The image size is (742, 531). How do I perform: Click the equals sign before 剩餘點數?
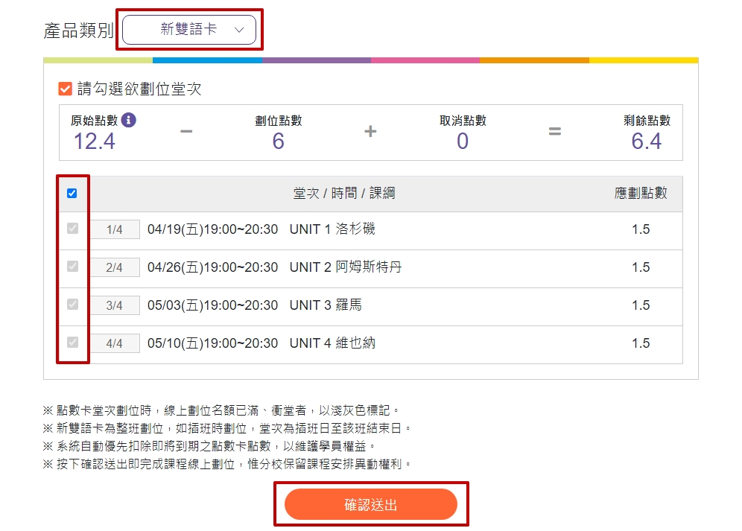tap(554, 131)
